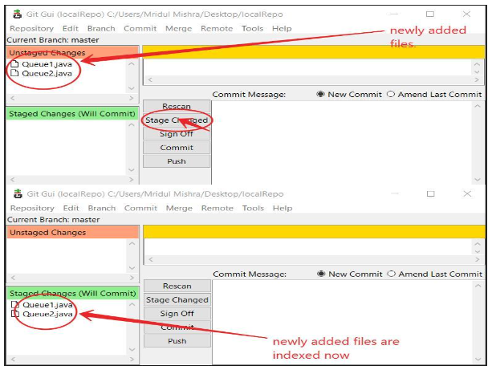The image size is (492, 370).
Task: Open Edit menu in upper window
Action: pos(71,29)
